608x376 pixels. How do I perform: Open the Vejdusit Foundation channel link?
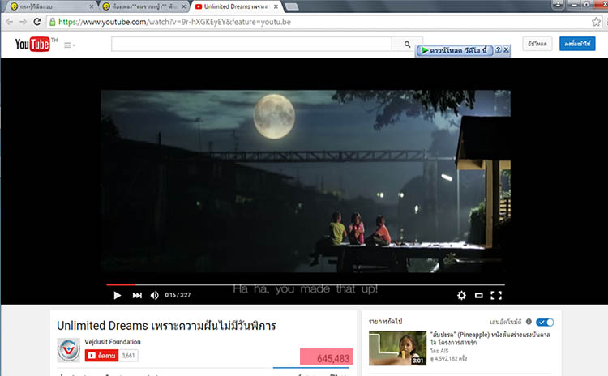point(113,342)
